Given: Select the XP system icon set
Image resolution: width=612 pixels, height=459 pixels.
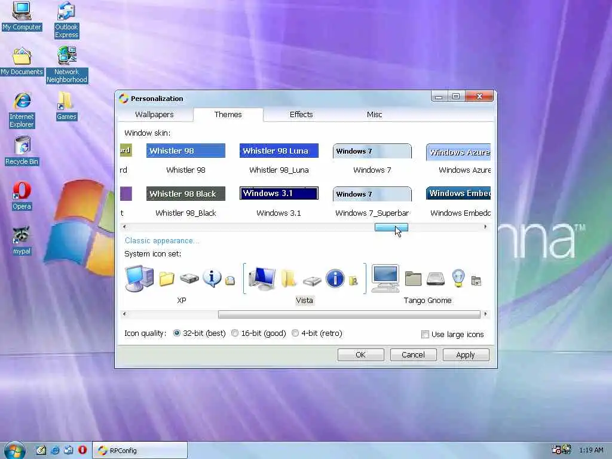Looking at the screenshot, I should pyautogui.click(x=181, y=284).
